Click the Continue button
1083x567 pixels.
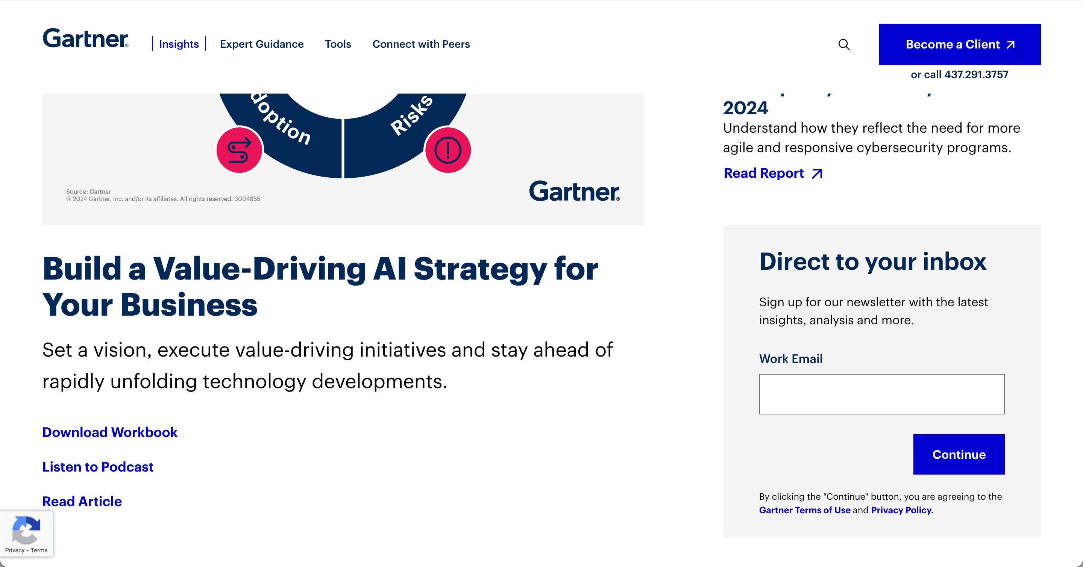[959, 454]
